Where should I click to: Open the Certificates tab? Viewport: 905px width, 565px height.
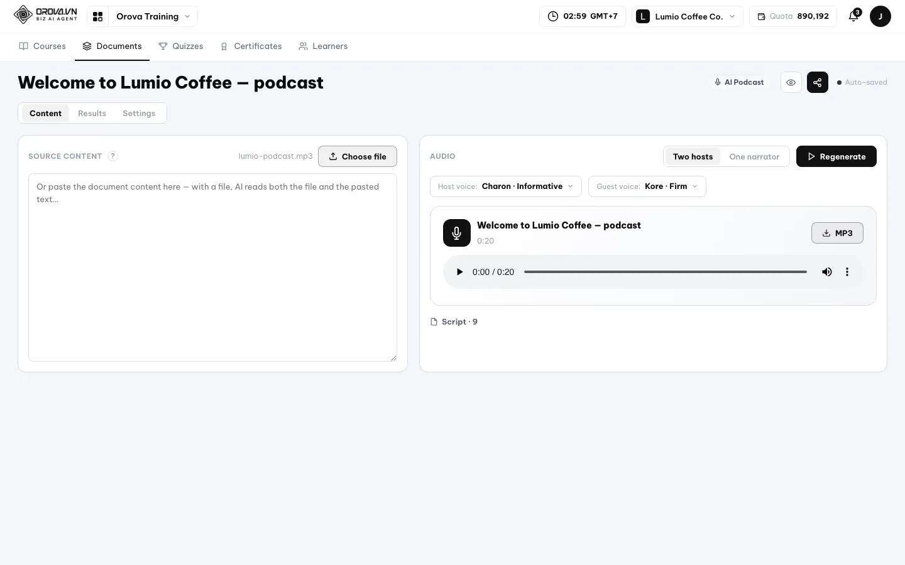[x=251, y=46]
